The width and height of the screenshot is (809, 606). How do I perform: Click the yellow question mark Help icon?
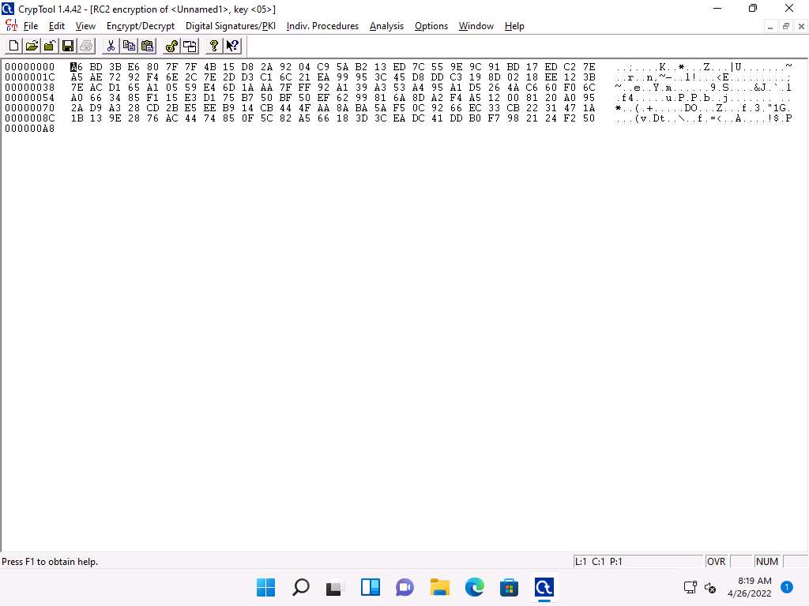[x=213, y=46]
